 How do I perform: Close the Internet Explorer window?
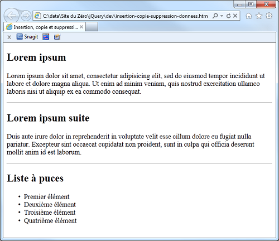coord(266,4)
